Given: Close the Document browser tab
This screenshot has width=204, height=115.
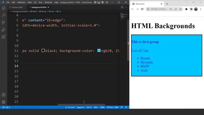Looking at the screenshot, I should 161,4.
